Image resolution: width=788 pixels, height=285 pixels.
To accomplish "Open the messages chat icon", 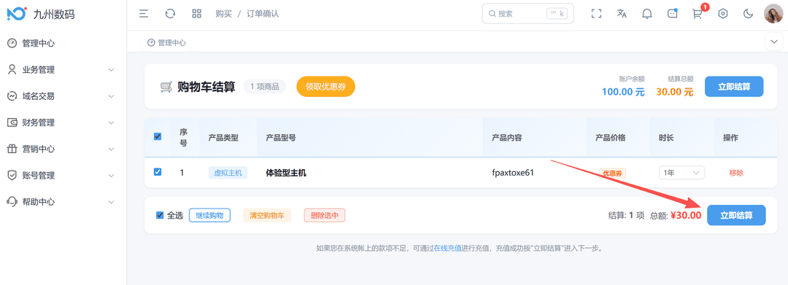I will 673,14.
